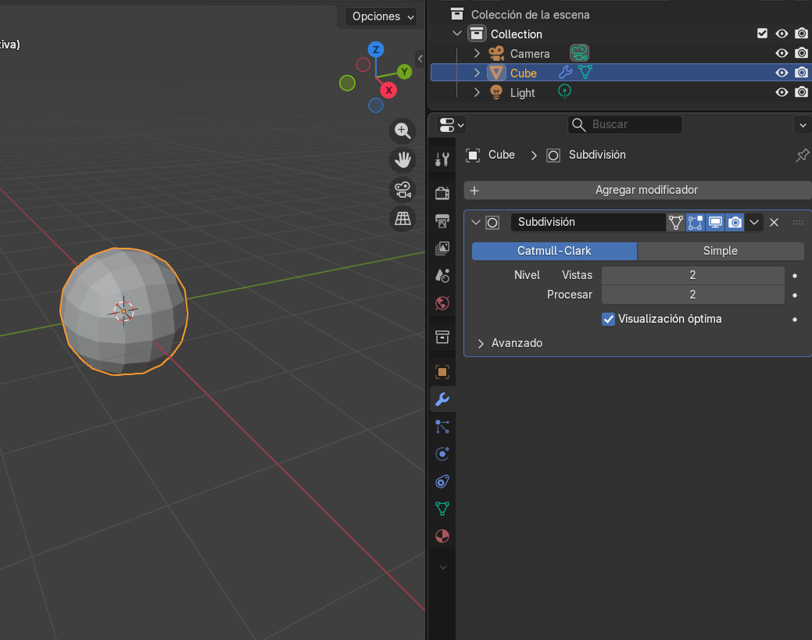Switch perspective/orthographic with the grid icon
The height and width of the screenshot is (640, 812).
click(x=402, y=219)
